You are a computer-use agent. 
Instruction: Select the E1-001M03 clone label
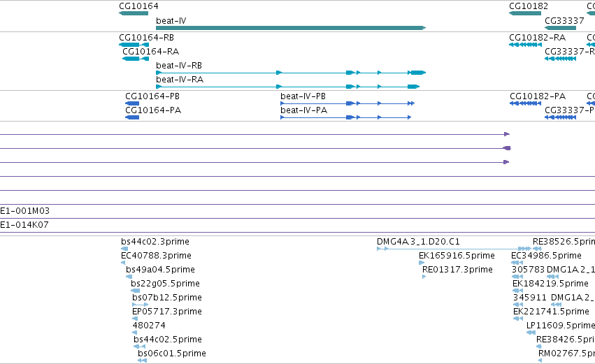[24, 211]
